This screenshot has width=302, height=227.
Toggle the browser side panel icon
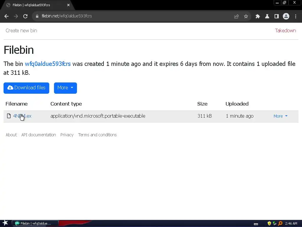coord(277,17)
